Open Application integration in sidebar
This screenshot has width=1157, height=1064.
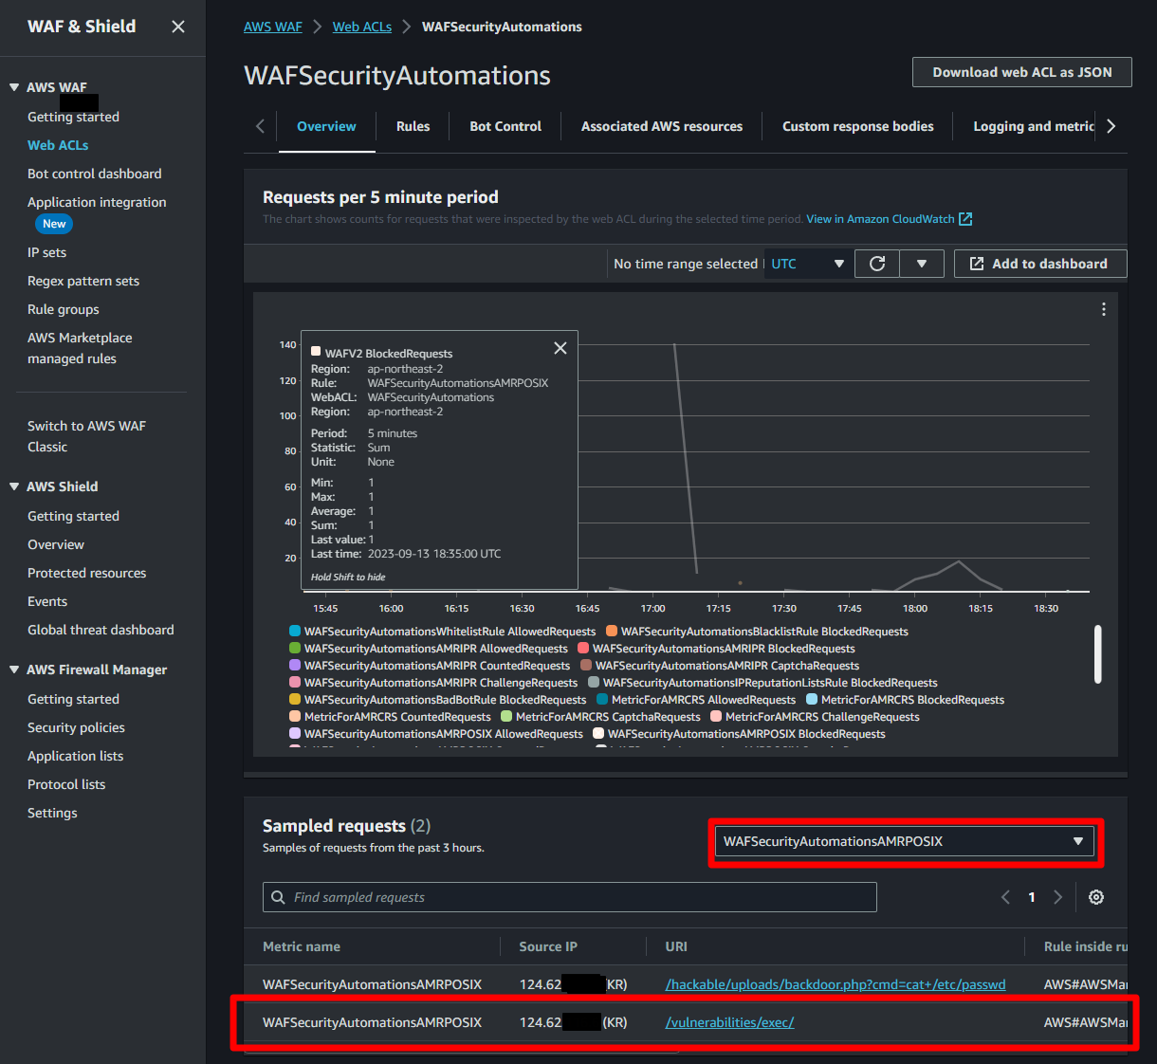point(97,202)
